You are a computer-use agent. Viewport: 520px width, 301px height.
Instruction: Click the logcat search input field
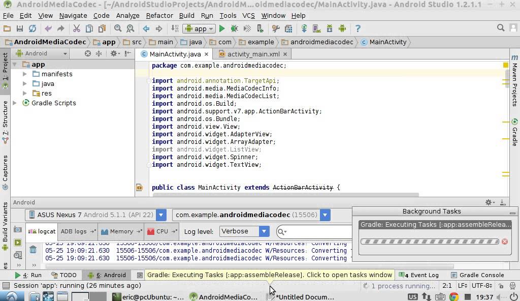pyautogui.click(x=315, y=231)
